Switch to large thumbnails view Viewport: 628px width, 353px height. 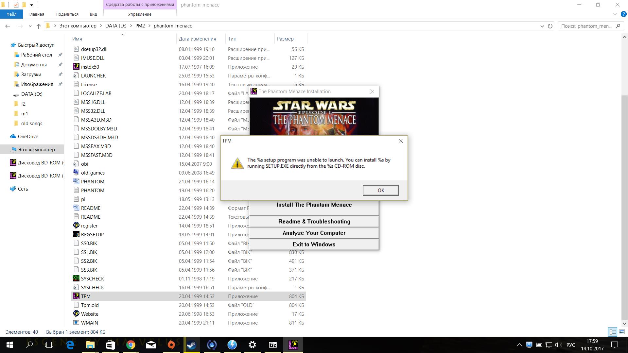coord(622,332)
